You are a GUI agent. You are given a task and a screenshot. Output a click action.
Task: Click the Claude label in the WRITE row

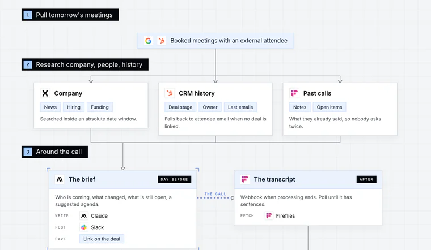pos(99,216)
